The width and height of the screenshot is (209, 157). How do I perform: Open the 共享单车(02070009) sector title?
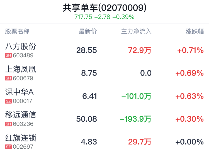coord(104,8)
